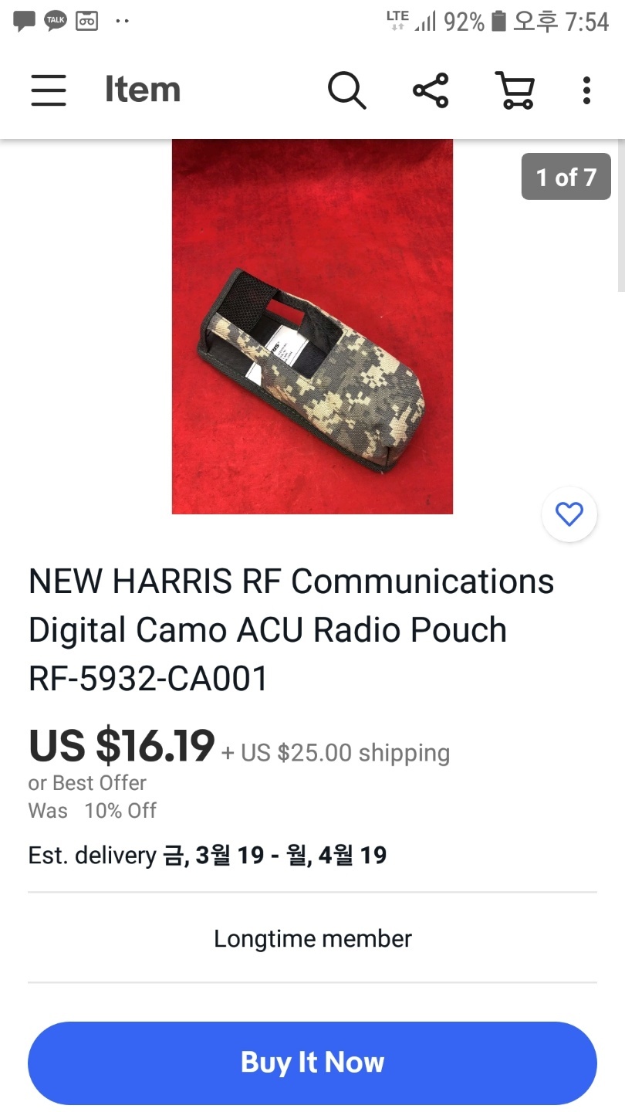Tap the 1 of 7 image counter
The width and height of the screenshot is (625, 1112).
[566, 177]
